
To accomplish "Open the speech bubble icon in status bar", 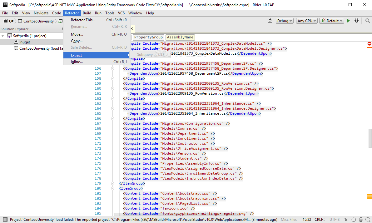I will coord(368,220).
